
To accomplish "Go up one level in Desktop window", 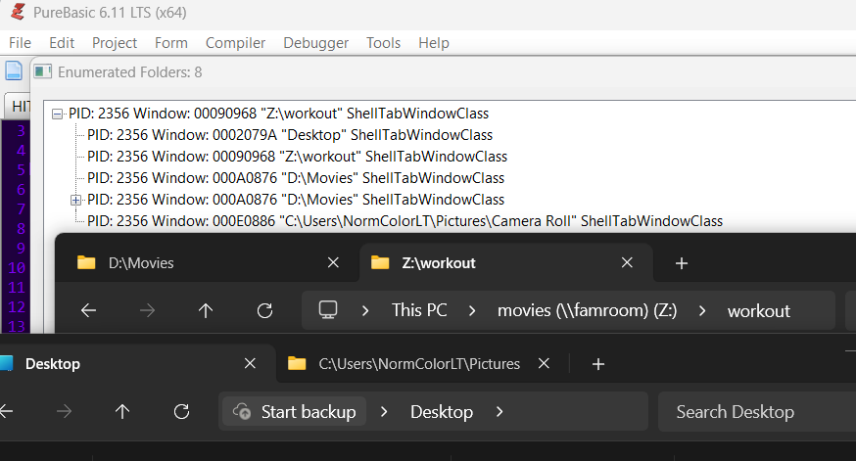I will pos(122,411).
